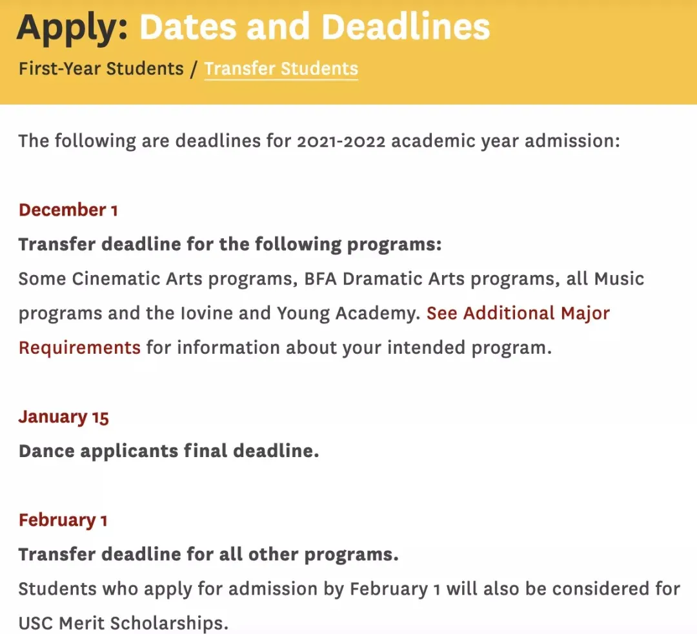Click the "Dance applicants final deadline." text
Image resolution: width=697 pixels, height=634 pixels.
click(x=168, y=451)
